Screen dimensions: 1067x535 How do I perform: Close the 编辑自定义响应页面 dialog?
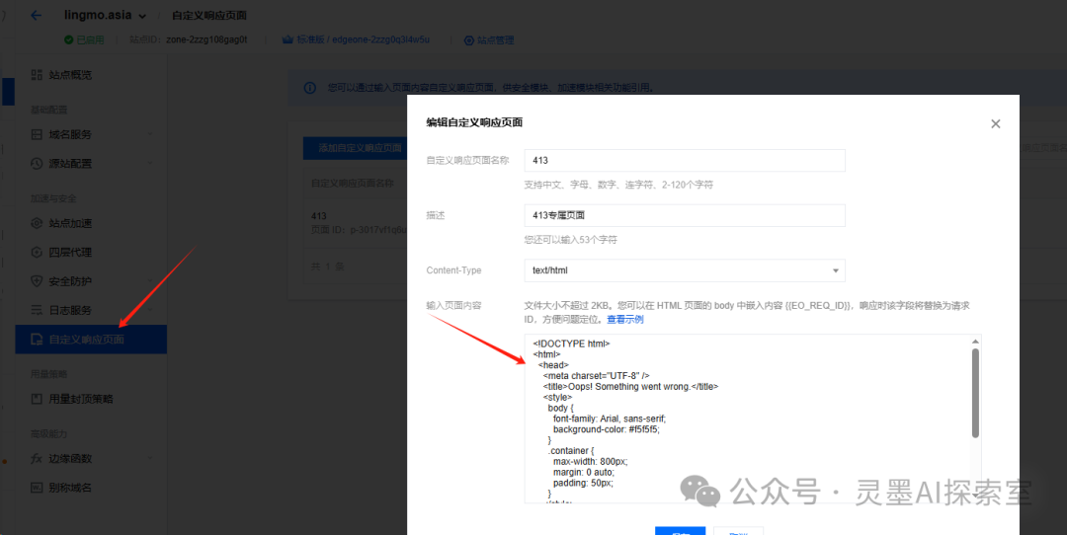(996, 123)
